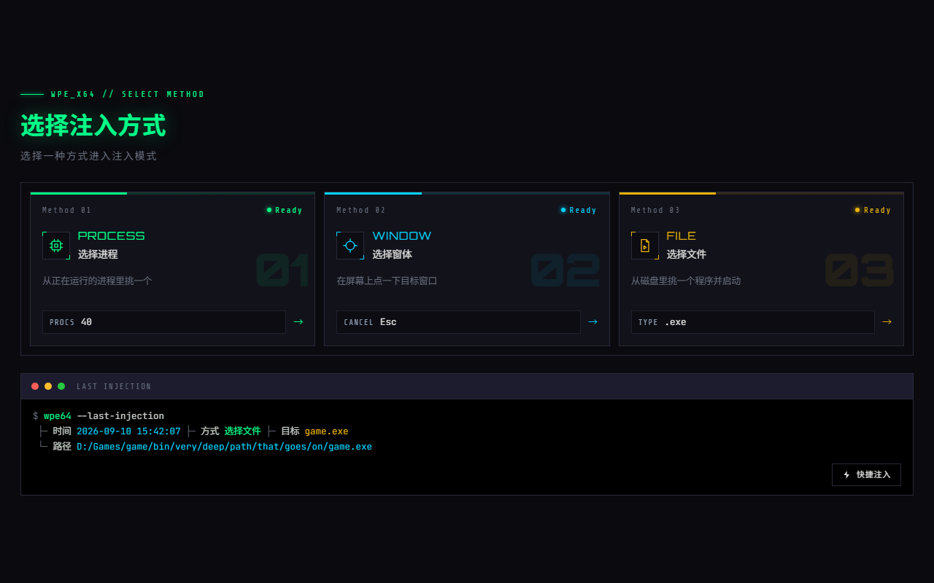Click the wpe64 --last-injection command
The height and width of the screenshot is (583, 934).
point(104,416)
